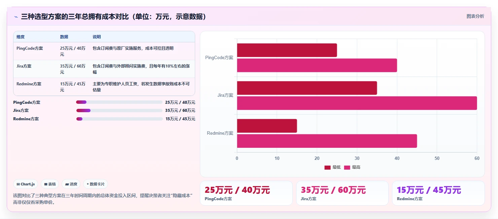Screen dimensions: 498x219
Task: Click the PingCode方案 label in progress list
Action: [27, 102]
